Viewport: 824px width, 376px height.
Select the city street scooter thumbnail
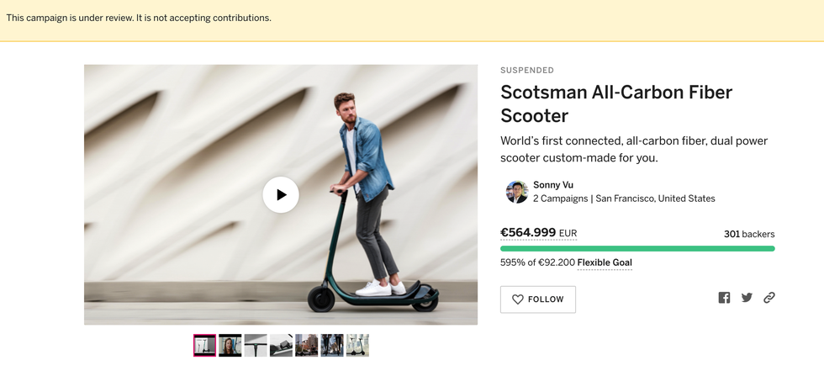click(x=307, y=345)
